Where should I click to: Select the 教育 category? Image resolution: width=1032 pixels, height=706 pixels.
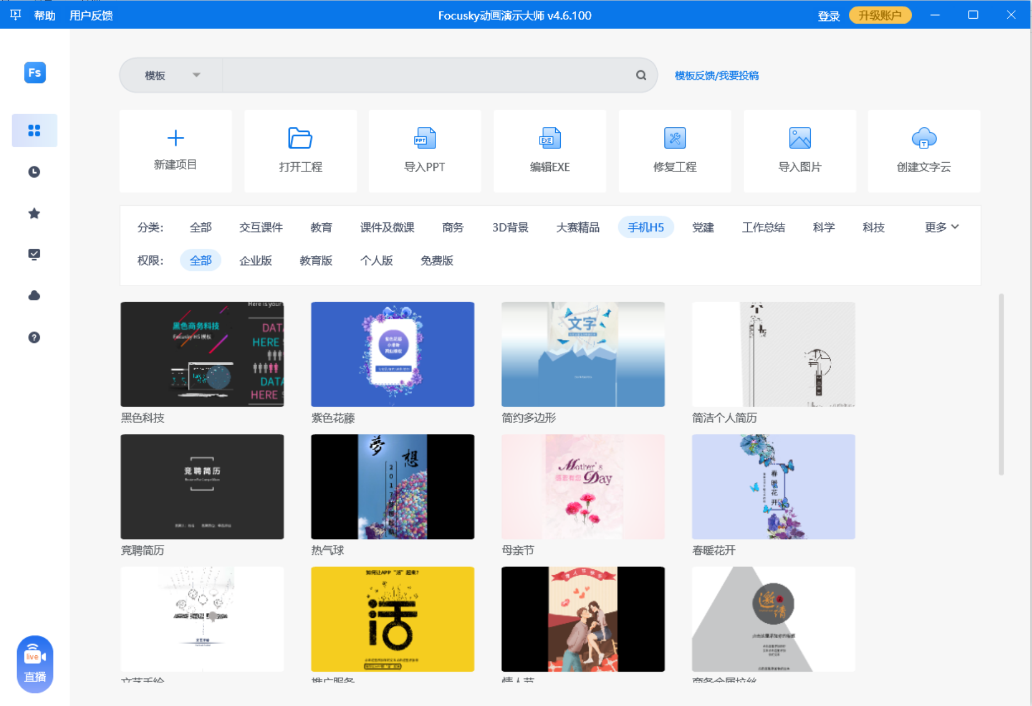click(321, 227)
